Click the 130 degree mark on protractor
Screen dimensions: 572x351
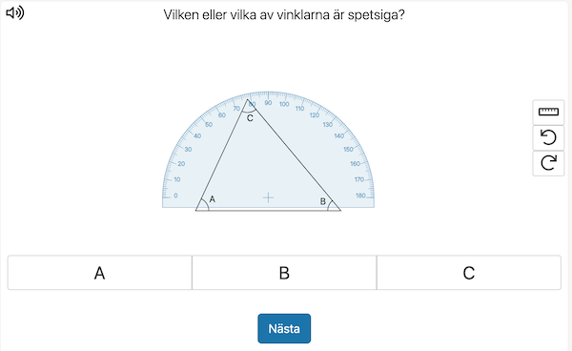click(328, 124)
